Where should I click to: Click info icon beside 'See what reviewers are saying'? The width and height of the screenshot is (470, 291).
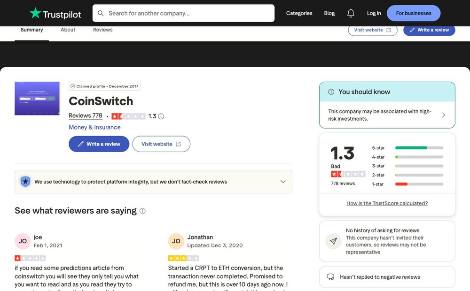coord(143,211)
